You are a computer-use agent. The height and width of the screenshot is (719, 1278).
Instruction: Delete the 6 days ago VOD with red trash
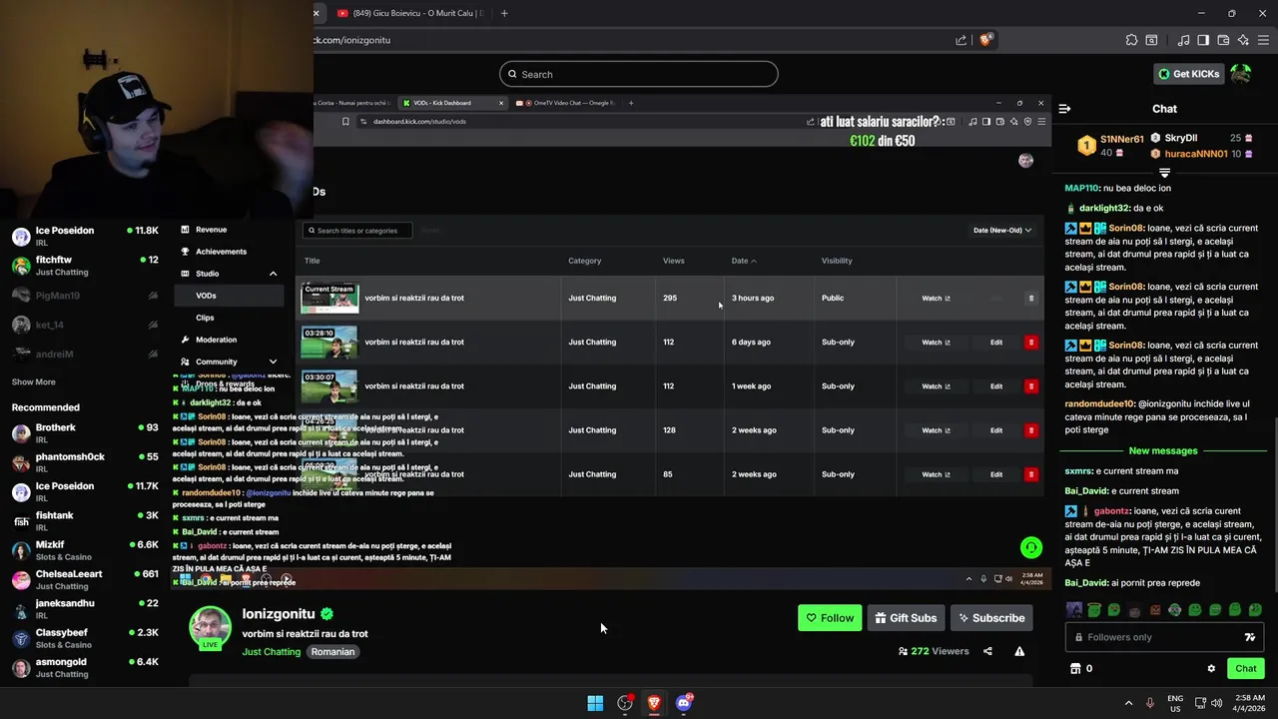(x=1031, y=343)
